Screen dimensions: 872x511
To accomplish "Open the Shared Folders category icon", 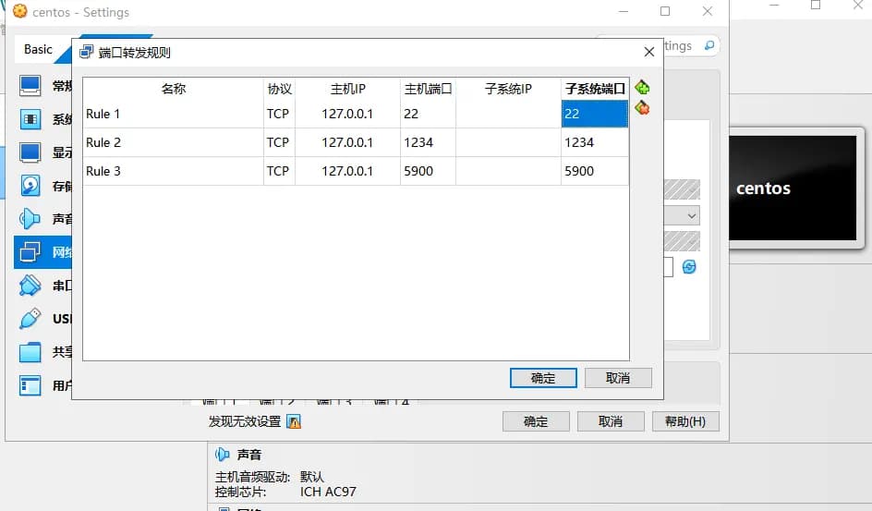I will pos(30,352).
